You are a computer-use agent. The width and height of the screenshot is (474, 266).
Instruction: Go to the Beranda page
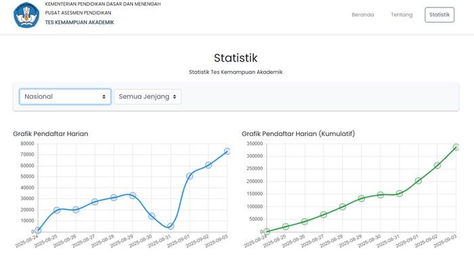(363, 14)
